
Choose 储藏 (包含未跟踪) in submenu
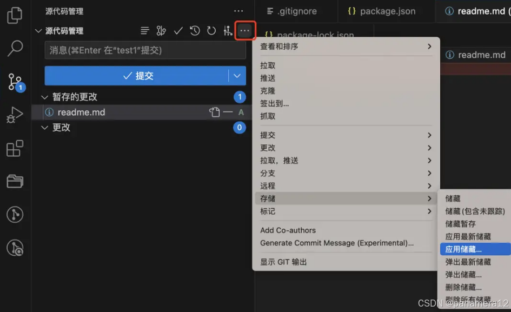(x=475, y=211)
